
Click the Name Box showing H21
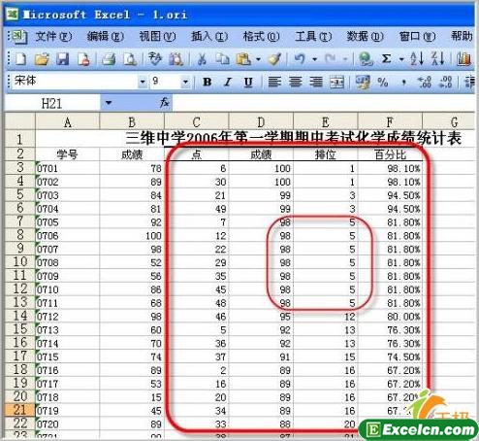coord(51,103)
